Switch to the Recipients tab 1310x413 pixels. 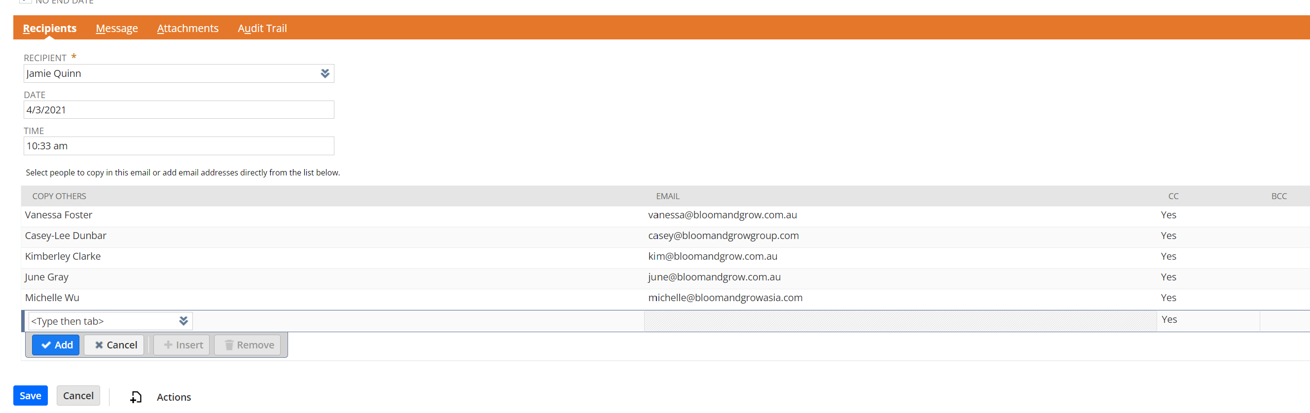[49, 29]
